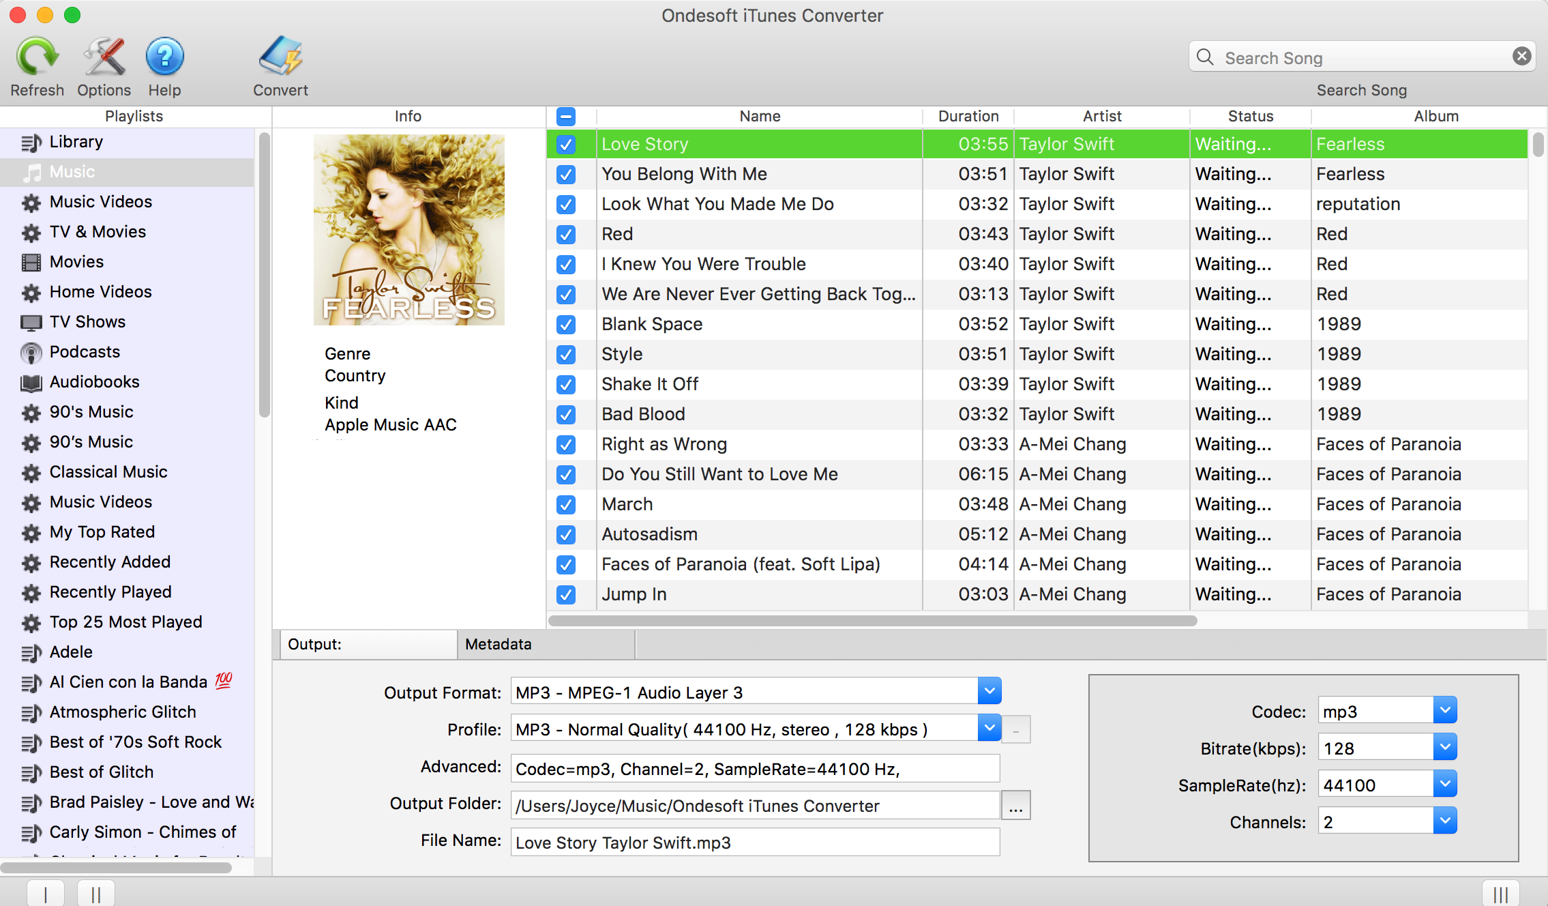Toggle the Love Story track checkbox
The height and width of the screenshot is (906, 1548).
coord(565,143)
